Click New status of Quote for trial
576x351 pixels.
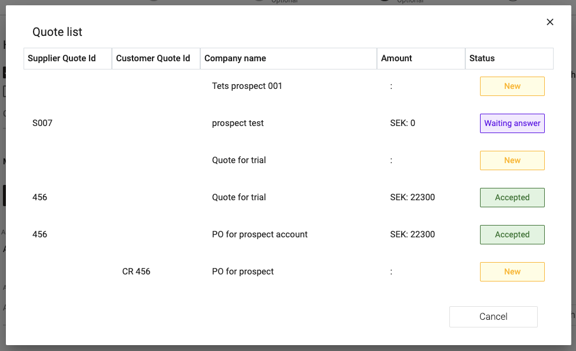pos(512,160)
